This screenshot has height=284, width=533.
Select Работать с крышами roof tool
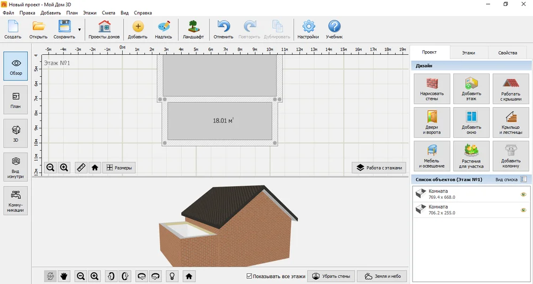click(x=511, y=88)
